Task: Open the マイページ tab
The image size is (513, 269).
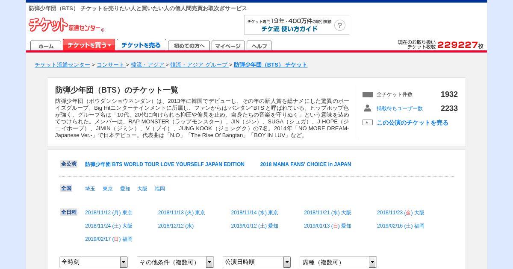Action: [228, 46]
